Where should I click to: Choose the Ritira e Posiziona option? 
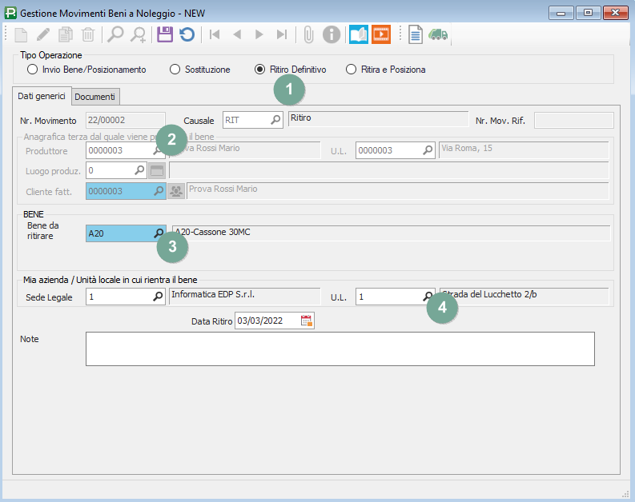tap(351, 70)
